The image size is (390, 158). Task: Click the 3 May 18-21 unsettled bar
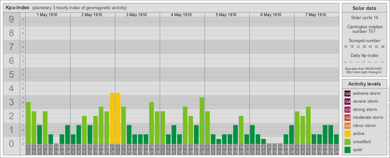coord(152,123)
